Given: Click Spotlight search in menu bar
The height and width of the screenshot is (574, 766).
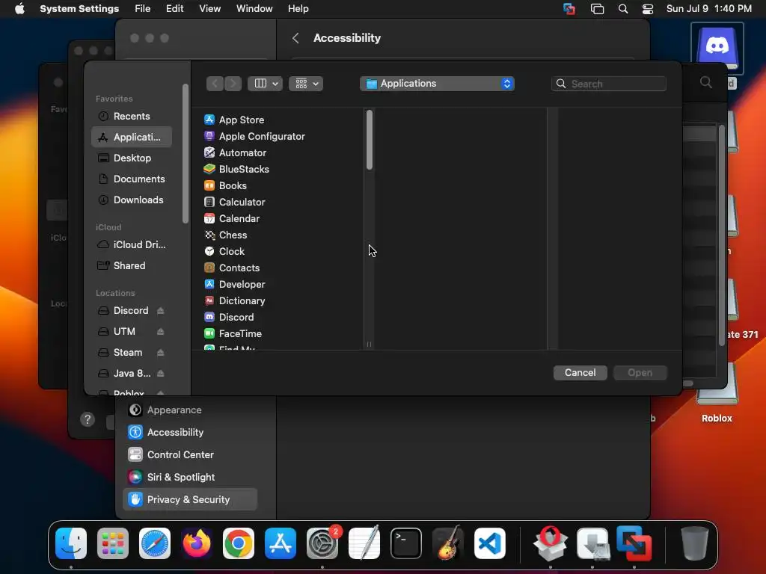Looking at the screenshot, I should (x=623, y=9).
